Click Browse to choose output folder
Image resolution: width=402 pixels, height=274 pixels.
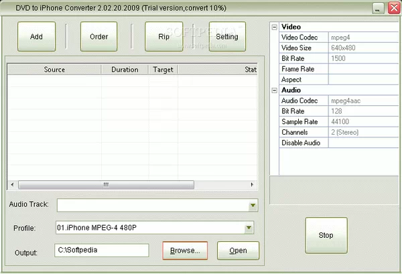click(x=185, y=251)
